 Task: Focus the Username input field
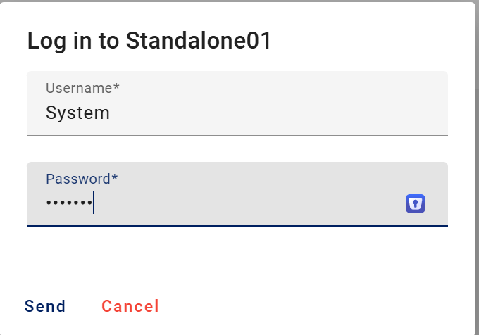click(x=237, y=113)
